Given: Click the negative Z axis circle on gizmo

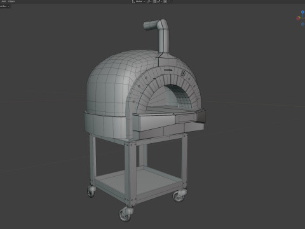Looking at the screenshot, I should pos(302,24).
